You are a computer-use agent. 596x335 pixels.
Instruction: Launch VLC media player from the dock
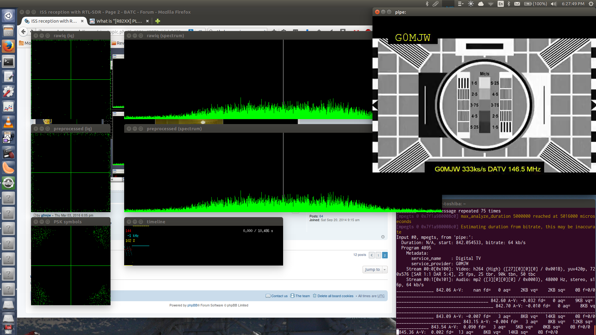point(8,122)
